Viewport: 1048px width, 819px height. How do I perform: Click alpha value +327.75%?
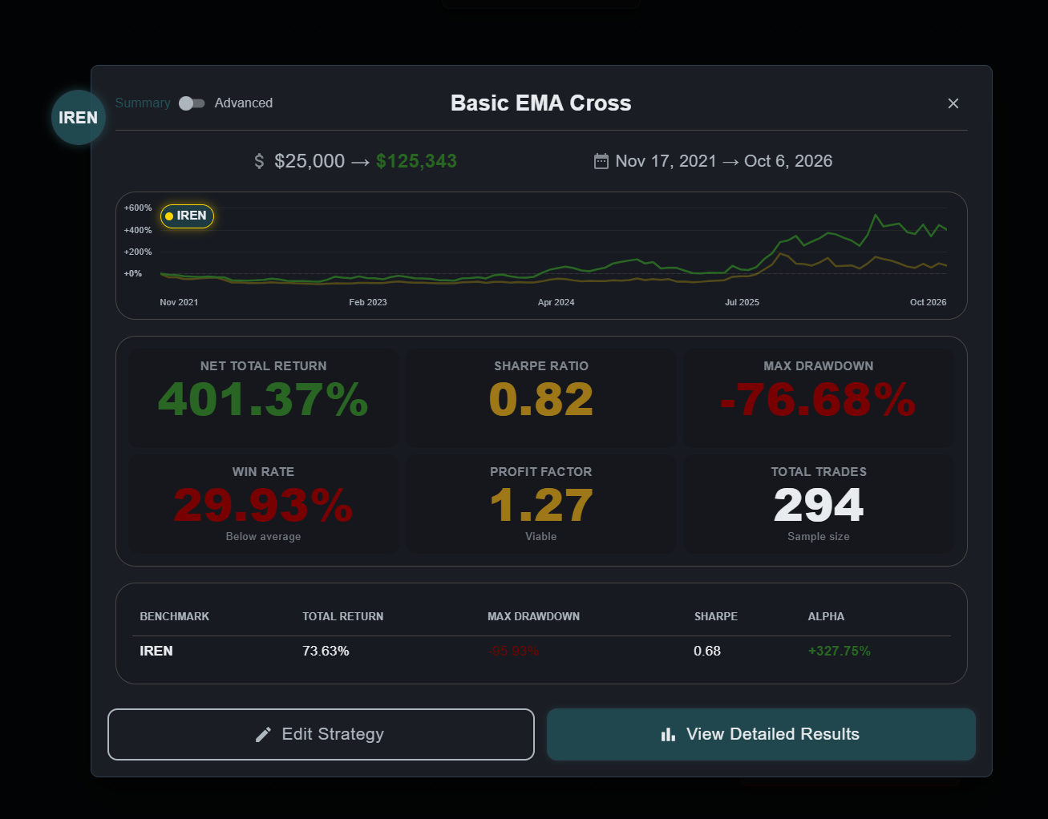[840, 651]
